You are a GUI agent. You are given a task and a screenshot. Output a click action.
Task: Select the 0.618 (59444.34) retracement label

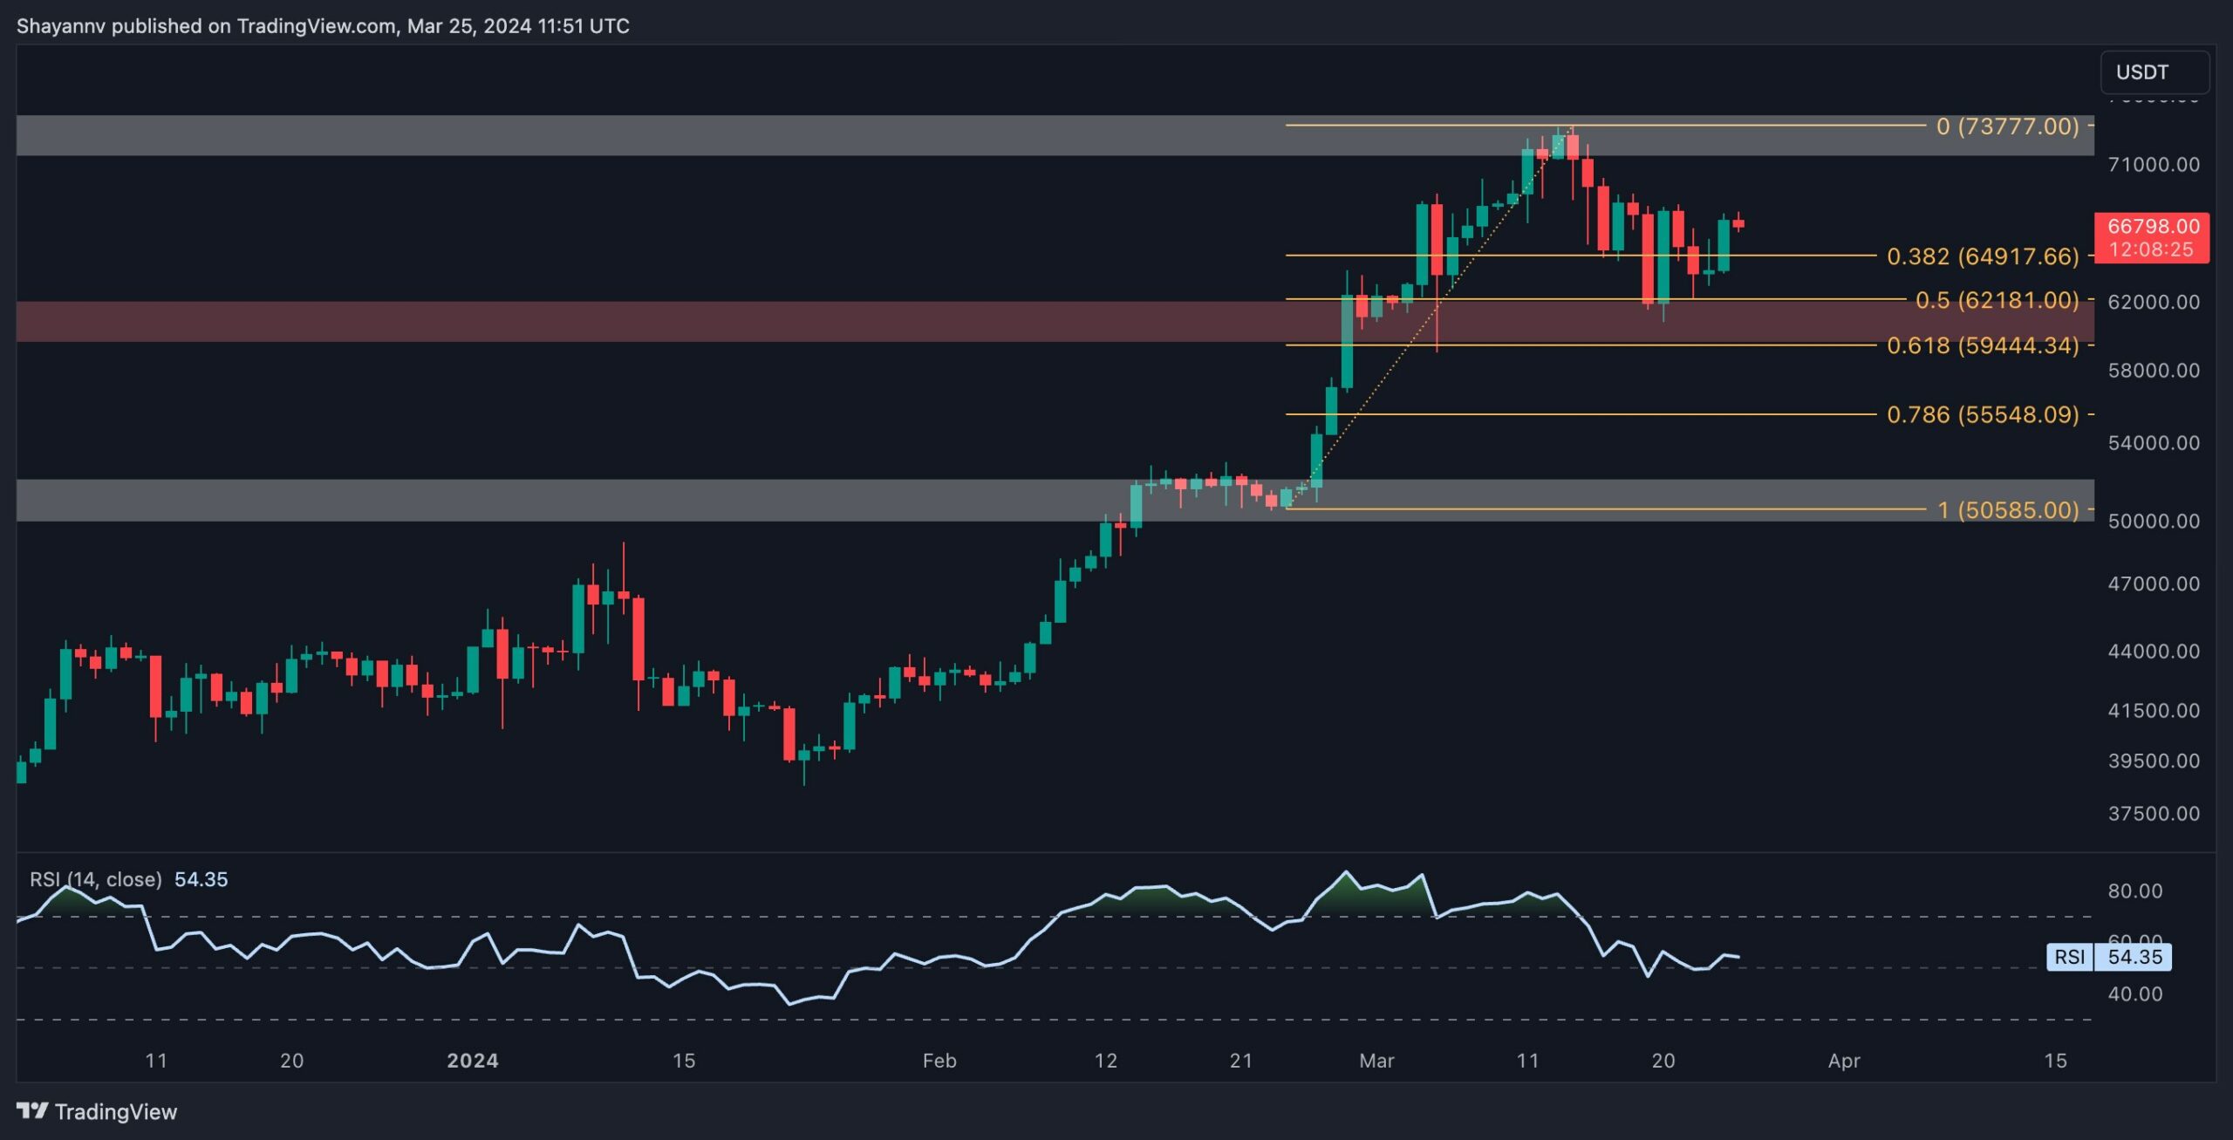1982,345
